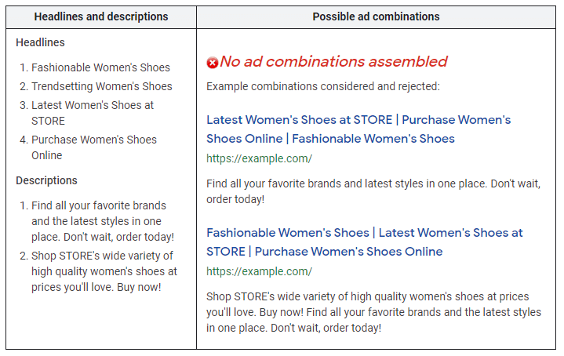This screenshot has width=564, height=356.
Task: Click Headlines and descriptions column header
Action: click(101, 16)
